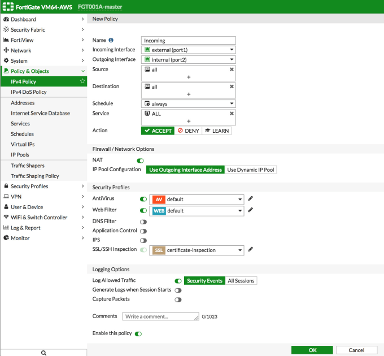Click the Monitor pie chart icon
The height and width of the screenshot is (356, 384).
click(6, 238)
